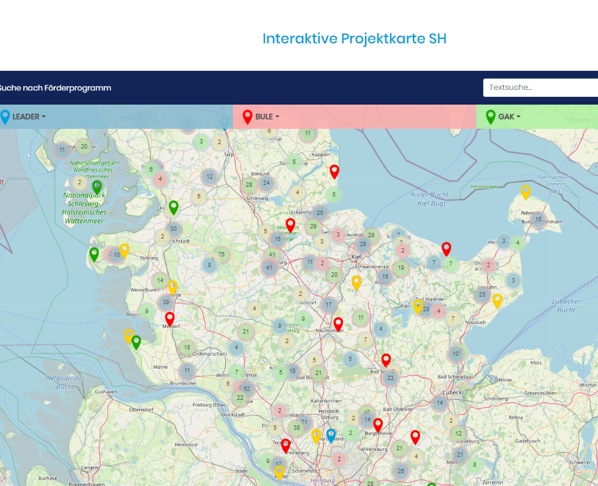
Task: Open the yellow pin south of Kiel
Action: pyautogui.click(x=356, y=283)
